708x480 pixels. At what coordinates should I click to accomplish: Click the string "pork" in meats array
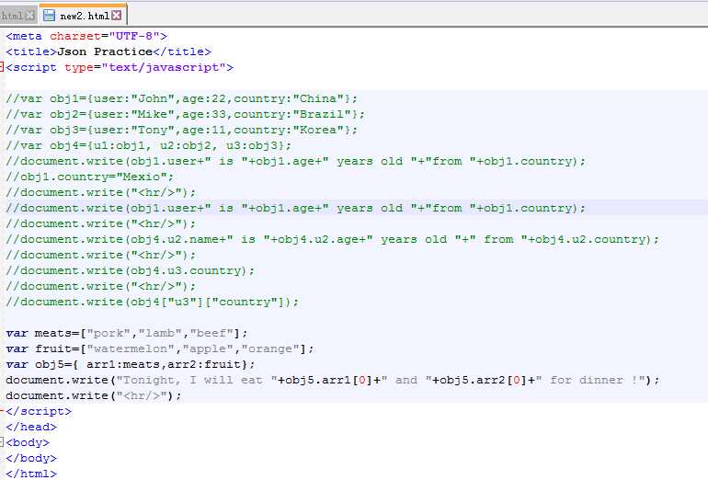pos(108,333)
